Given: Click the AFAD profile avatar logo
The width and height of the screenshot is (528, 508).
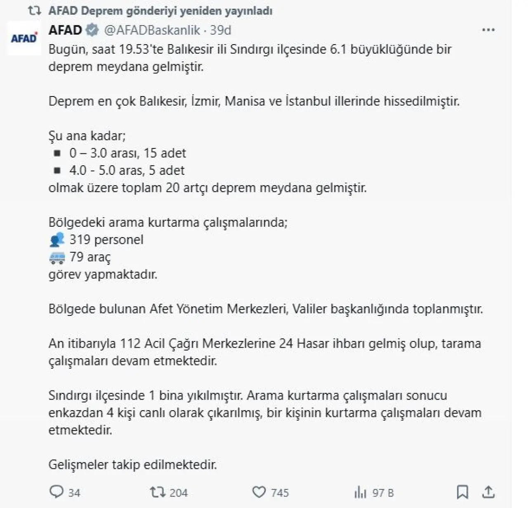Looking at the screenshot, I should tap(24, 38).
